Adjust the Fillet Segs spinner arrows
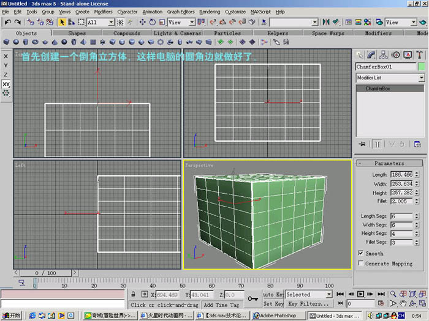429x321 pixels. 416,242
